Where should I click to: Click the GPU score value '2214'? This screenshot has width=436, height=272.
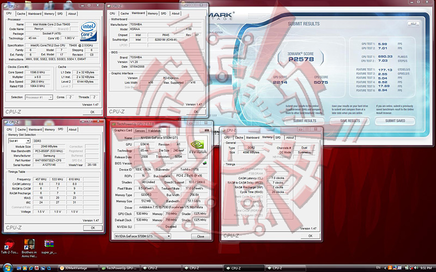pyautogui.click(x=280, y=83)
